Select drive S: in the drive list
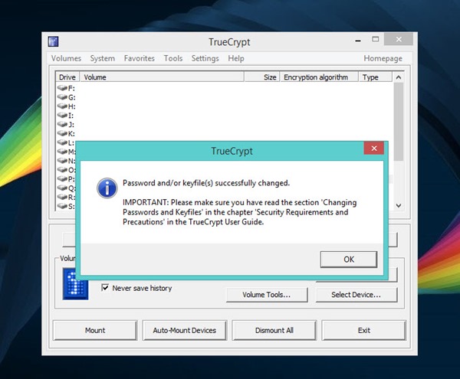This screenshot has width=460, height=379. point(66,206)
